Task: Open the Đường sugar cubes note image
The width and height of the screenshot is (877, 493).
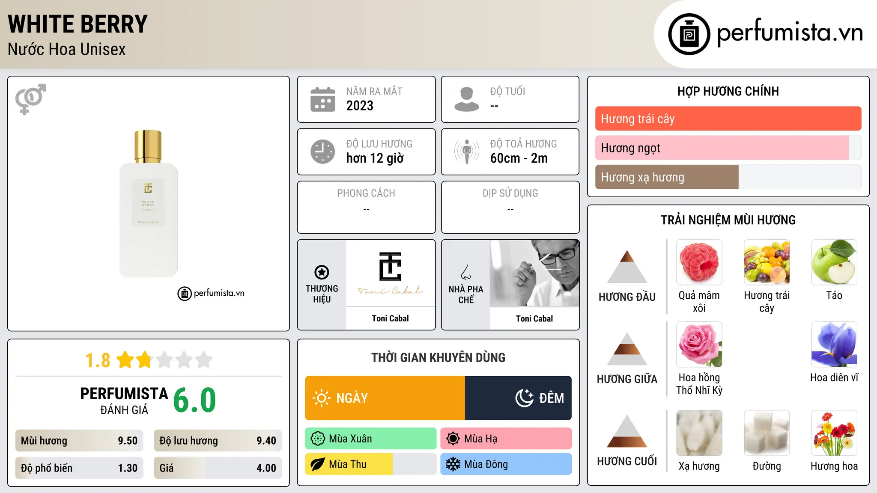Action: (x=767, y=433)
